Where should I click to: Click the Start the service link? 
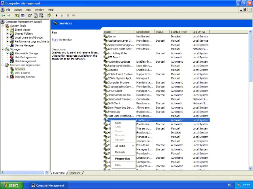[x=55, y=39]
